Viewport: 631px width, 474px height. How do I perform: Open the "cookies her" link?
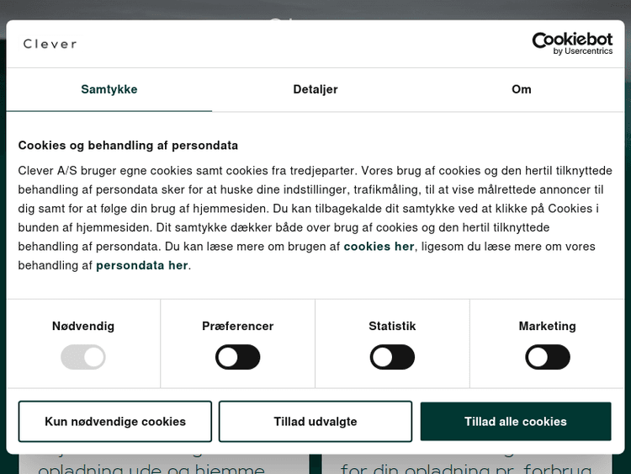[379, 247]
